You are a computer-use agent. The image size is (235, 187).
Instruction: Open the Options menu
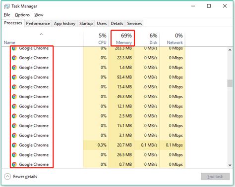(x=22, y=15)
